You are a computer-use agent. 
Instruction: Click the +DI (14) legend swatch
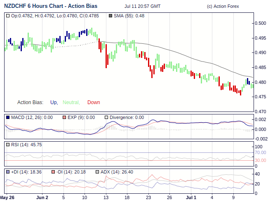coord(8,172)
